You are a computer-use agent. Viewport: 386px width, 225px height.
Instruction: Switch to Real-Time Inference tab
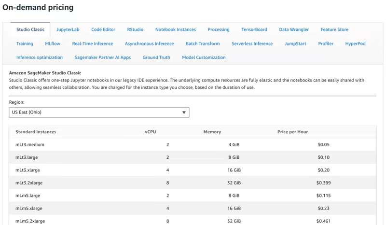[93, 43]
